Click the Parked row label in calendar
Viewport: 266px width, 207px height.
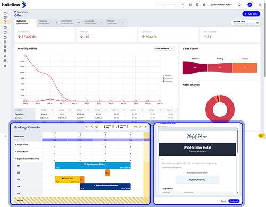point(20,201)
